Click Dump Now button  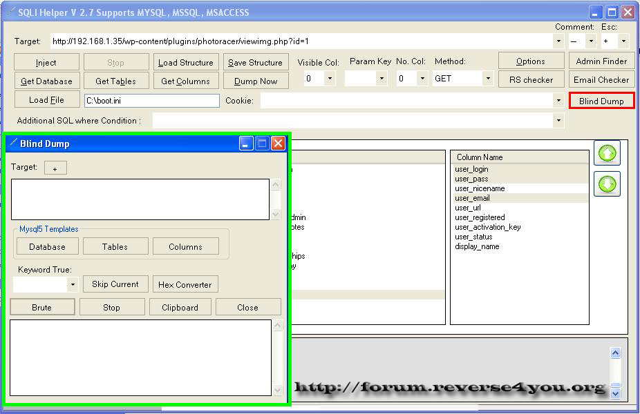[256, 81]
